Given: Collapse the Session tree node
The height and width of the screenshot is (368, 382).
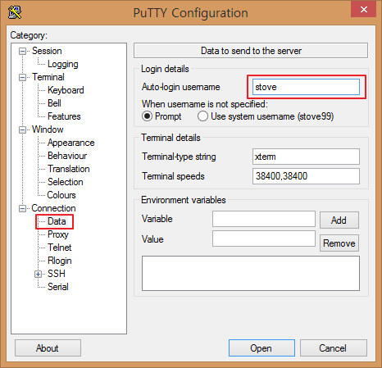Looking at the screenshot, I should click(x=22, y=51).
